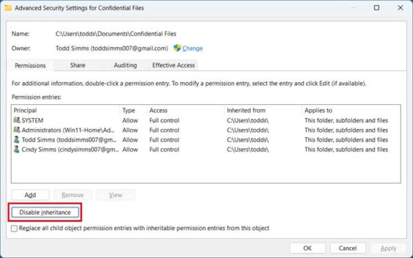The width and height of the screenshot is (413, 258).
Task: Select the Todd Simms (toddsimms007@gm... entry
Action: tap(206, 140)
